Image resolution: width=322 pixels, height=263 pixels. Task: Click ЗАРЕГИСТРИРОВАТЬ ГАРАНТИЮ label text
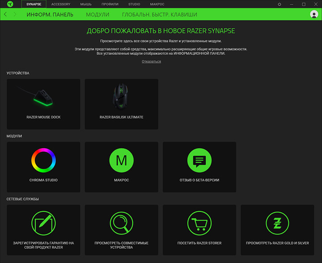pos(43,245)
